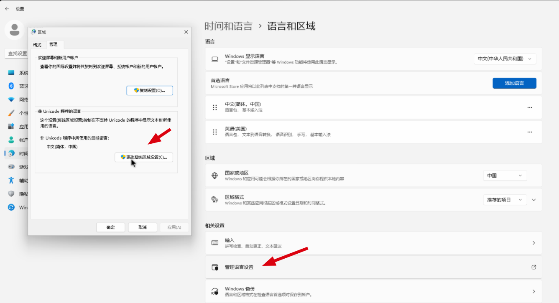Click the 欢迎屏幕和新用户帐户 group label
Screen dimensions: 559x303
[58, 58]
